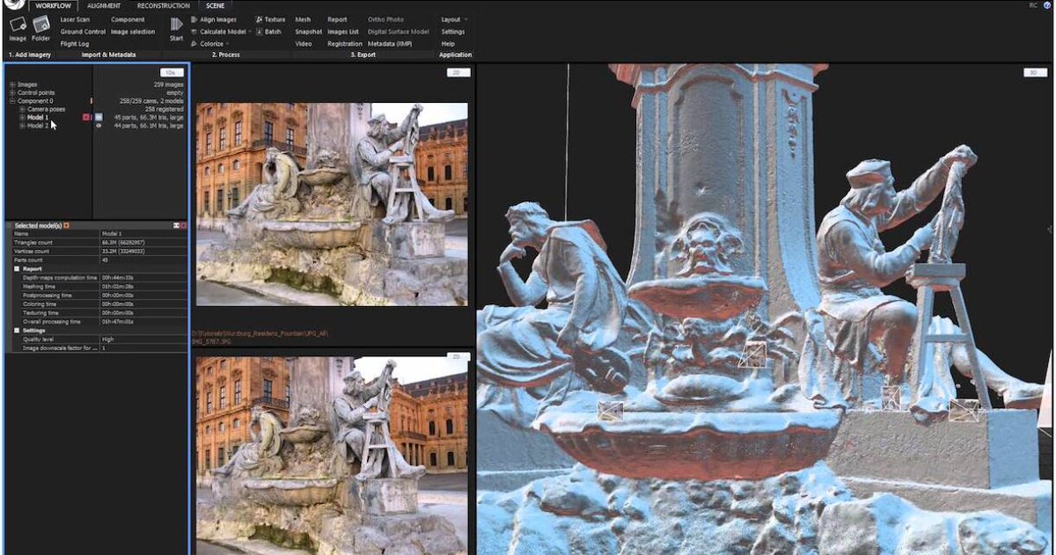Image resolution: width=1056 pixels, height=555 pixels.
Task: Expand the Images tree node
Action: 12,84
